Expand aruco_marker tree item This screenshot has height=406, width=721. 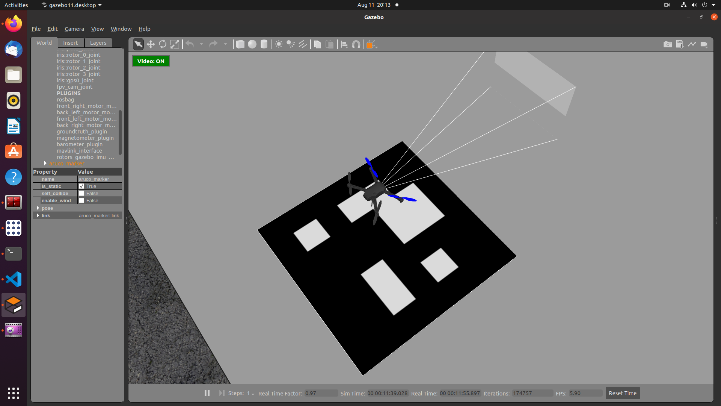(45, 164)
